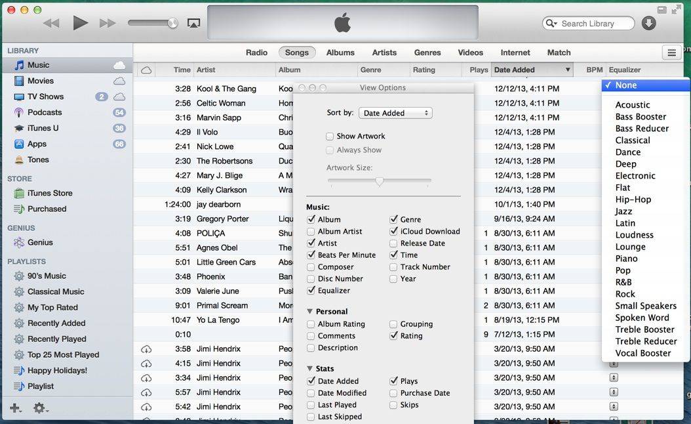Uncheck the Beats Per Minute column

point(311,255)
